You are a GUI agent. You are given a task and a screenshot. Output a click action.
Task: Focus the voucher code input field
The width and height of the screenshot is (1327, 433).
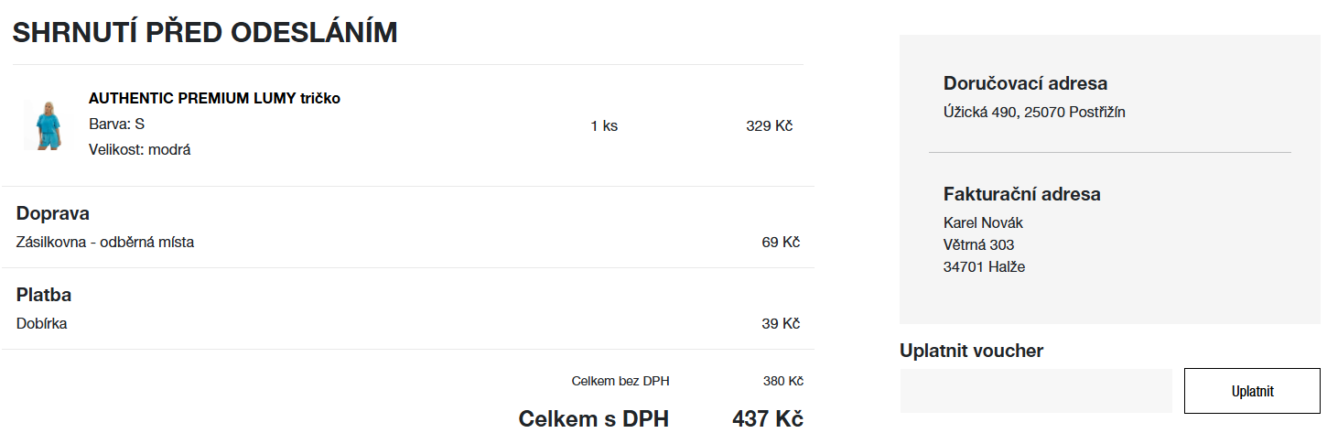coord(1035,391)
